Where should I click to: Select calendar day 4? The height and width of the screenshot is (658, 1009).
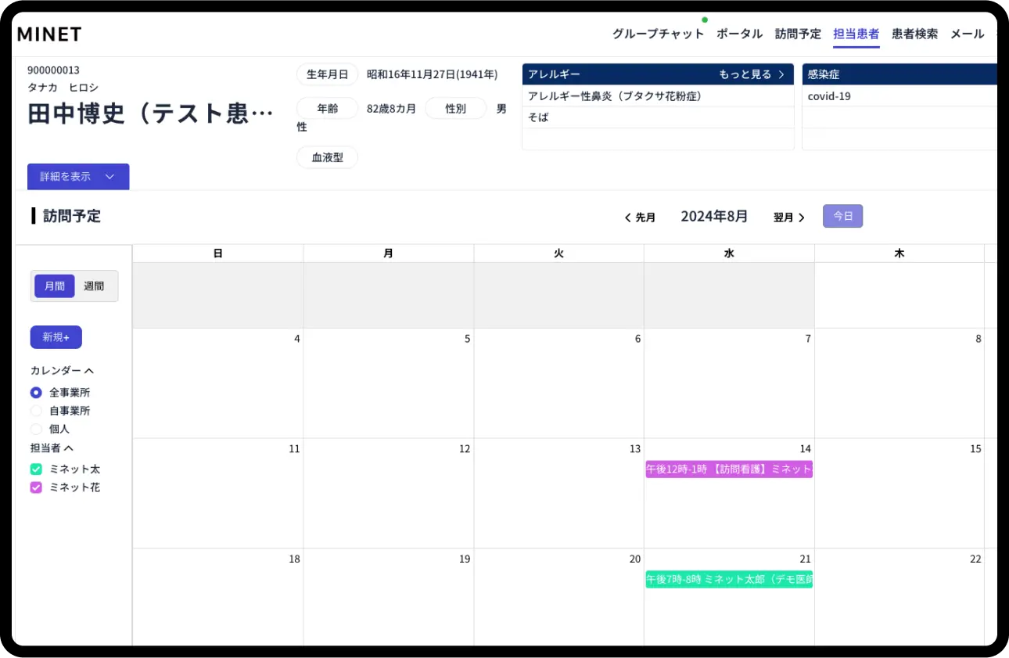pyautogui.click(x=217, y=383)
